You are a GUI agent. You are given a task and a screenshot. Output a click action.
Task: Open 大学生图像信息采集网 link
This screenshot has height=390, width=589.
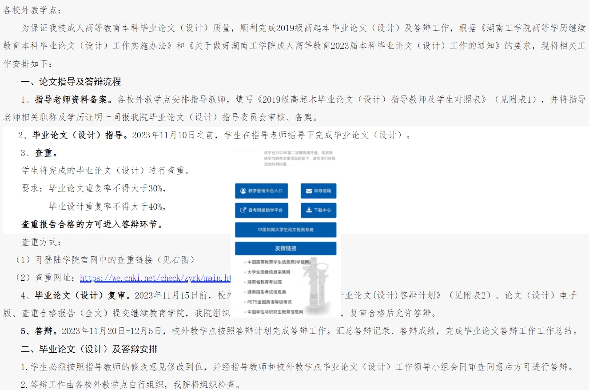[x=269, y=272]
